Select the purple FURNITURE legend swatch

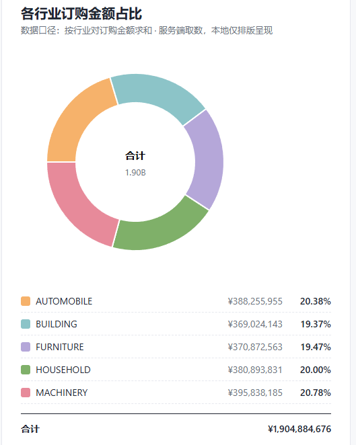[x=26, y=347]
